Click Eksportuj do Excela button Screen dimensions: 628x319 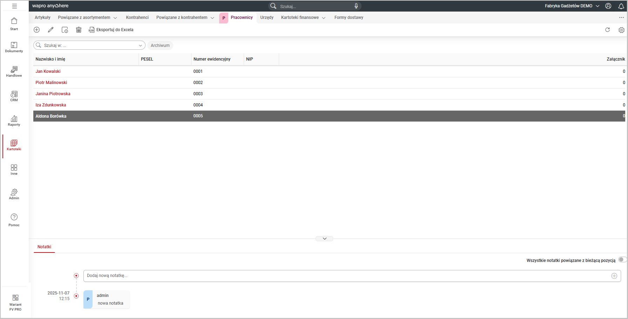[x=111, y=30]
